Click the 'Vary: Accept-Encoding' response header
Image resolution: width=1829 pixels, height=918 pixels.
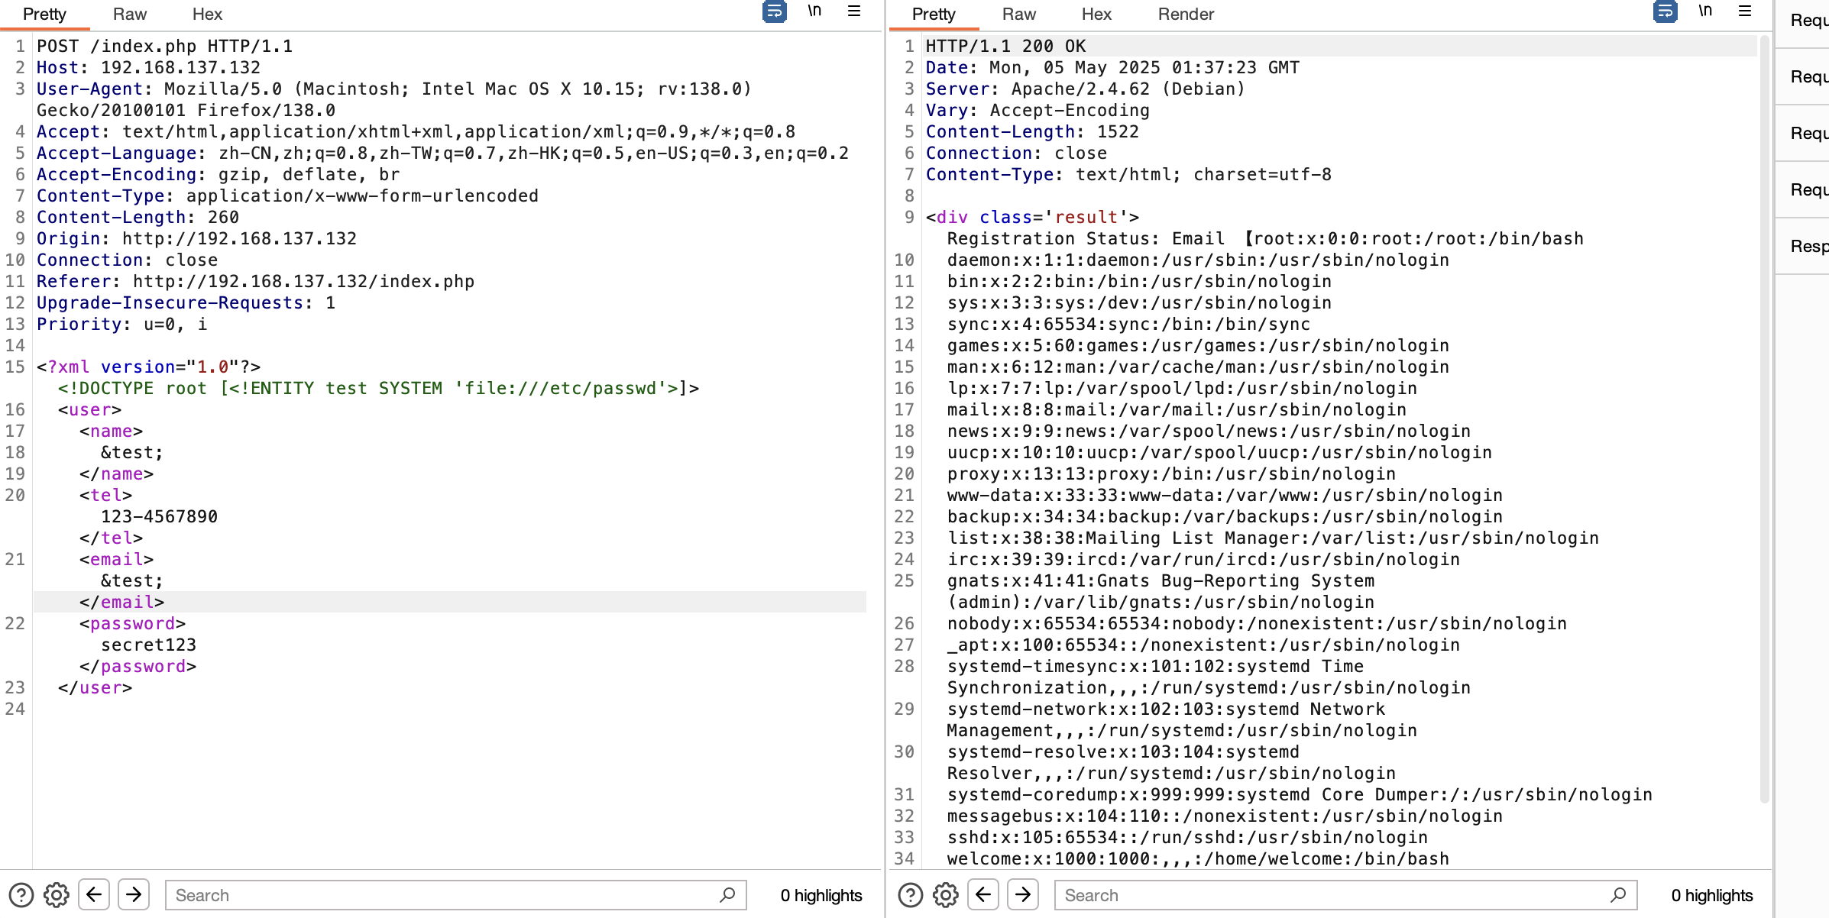1038,111
